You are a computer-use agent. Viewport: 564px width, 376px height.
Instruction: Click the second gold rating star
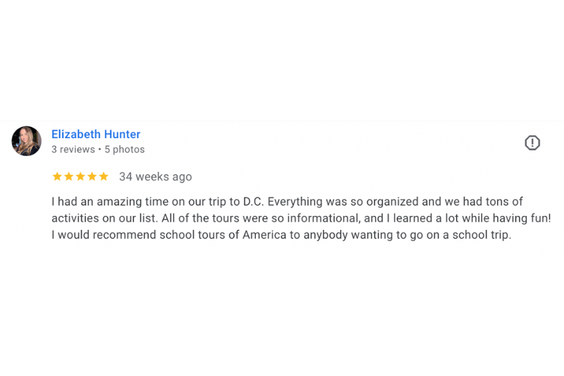pos(69,176)
